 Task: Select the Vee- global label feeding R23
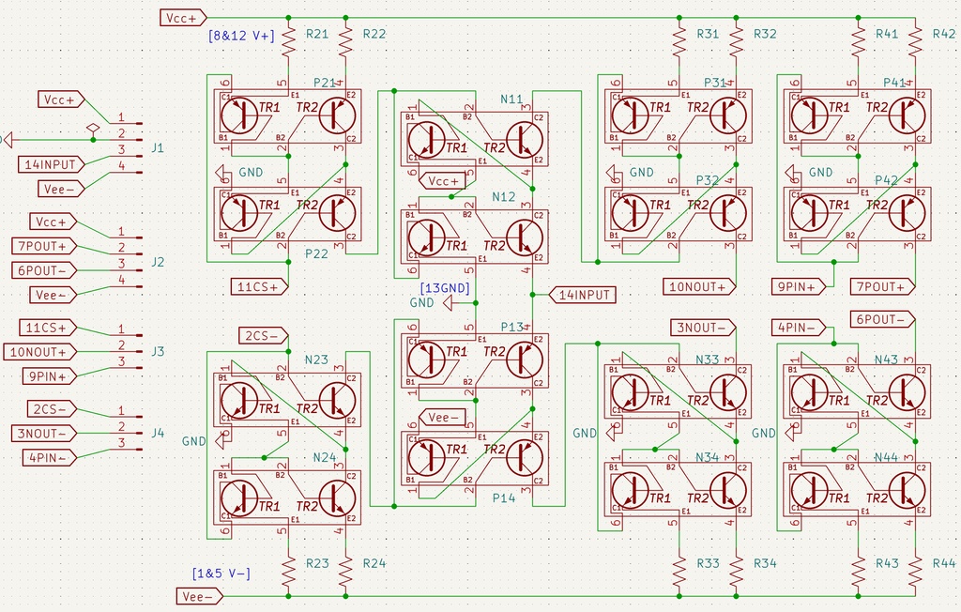199,596
